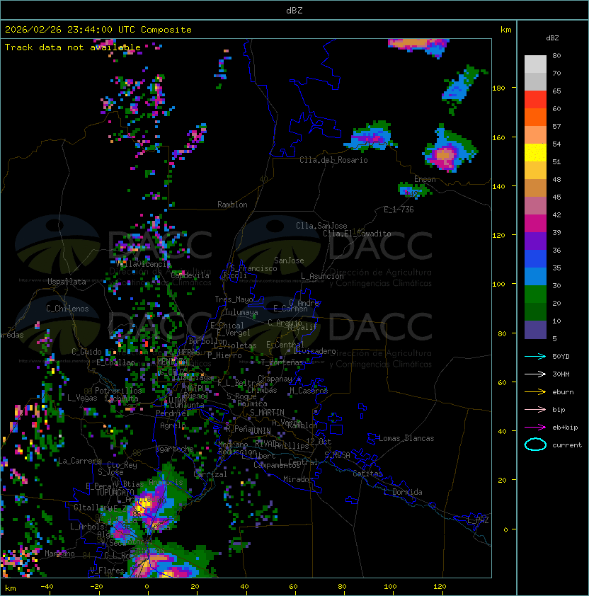This screenshot has height=596, width=589.
Task: Click the 48 value in the dBZ legend
Action: [556, 179]
